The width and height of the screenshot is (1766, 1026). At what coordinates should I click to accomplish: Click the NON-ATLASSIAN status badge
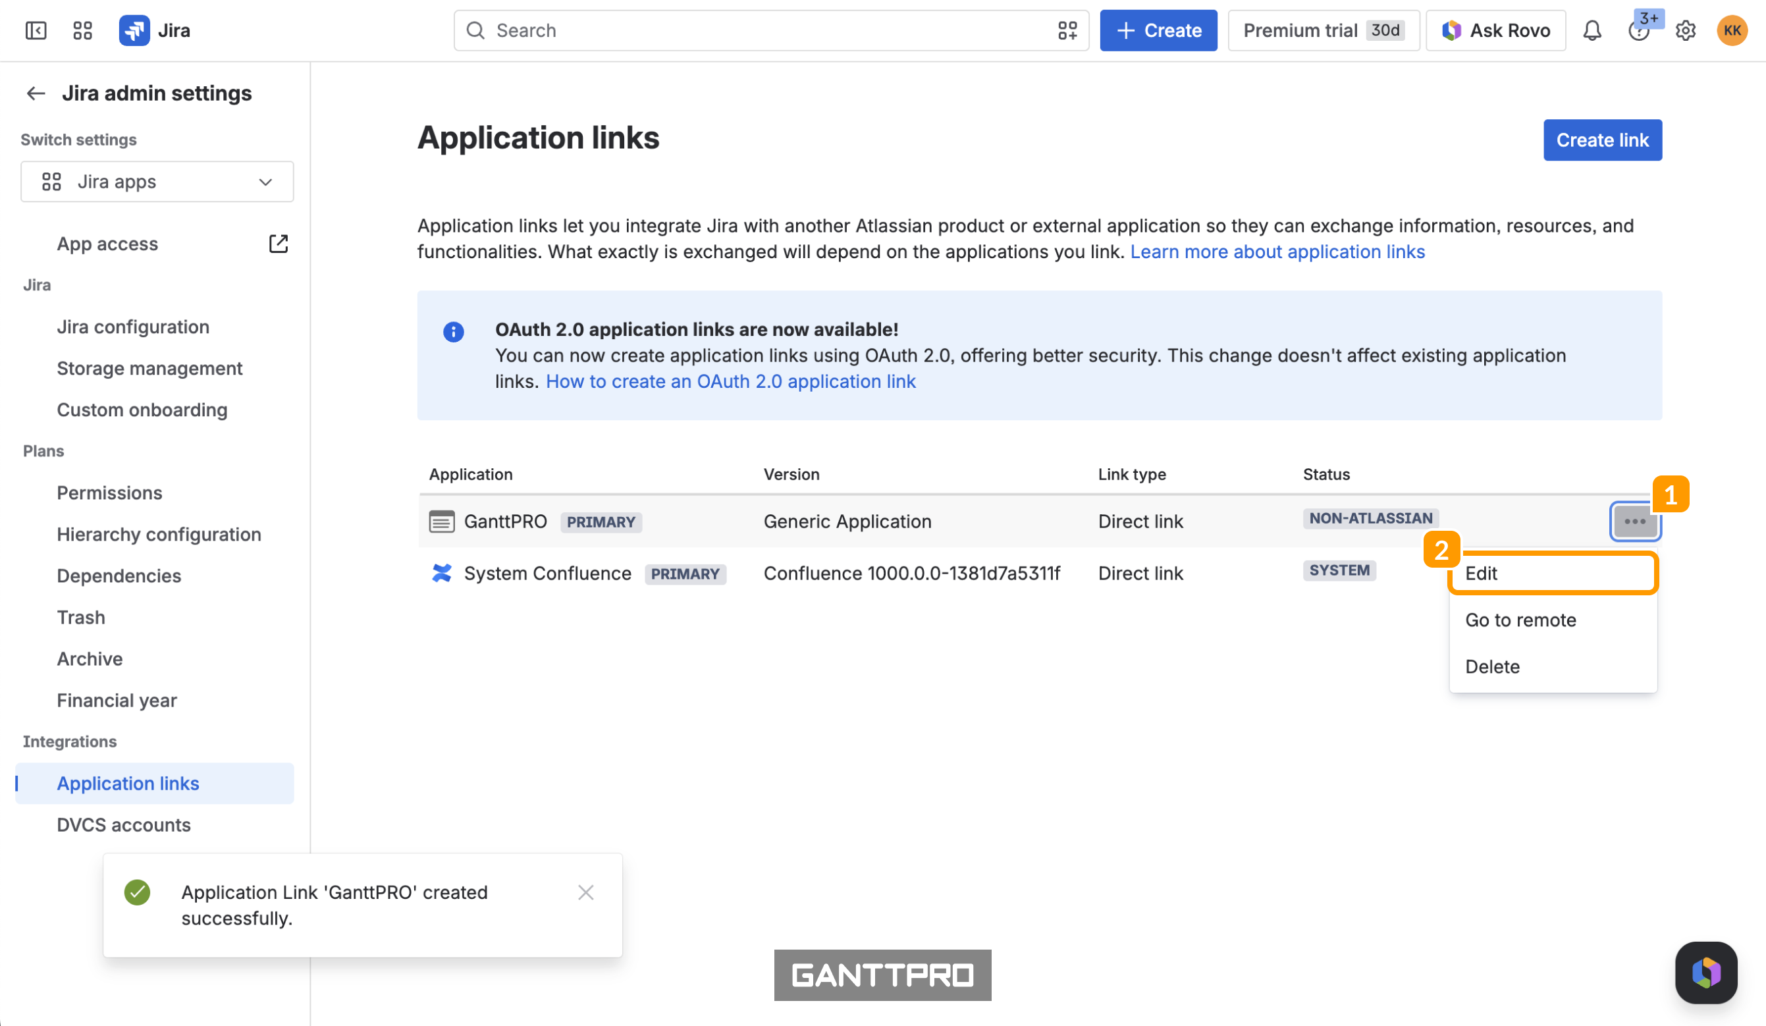click(1371, 519)
